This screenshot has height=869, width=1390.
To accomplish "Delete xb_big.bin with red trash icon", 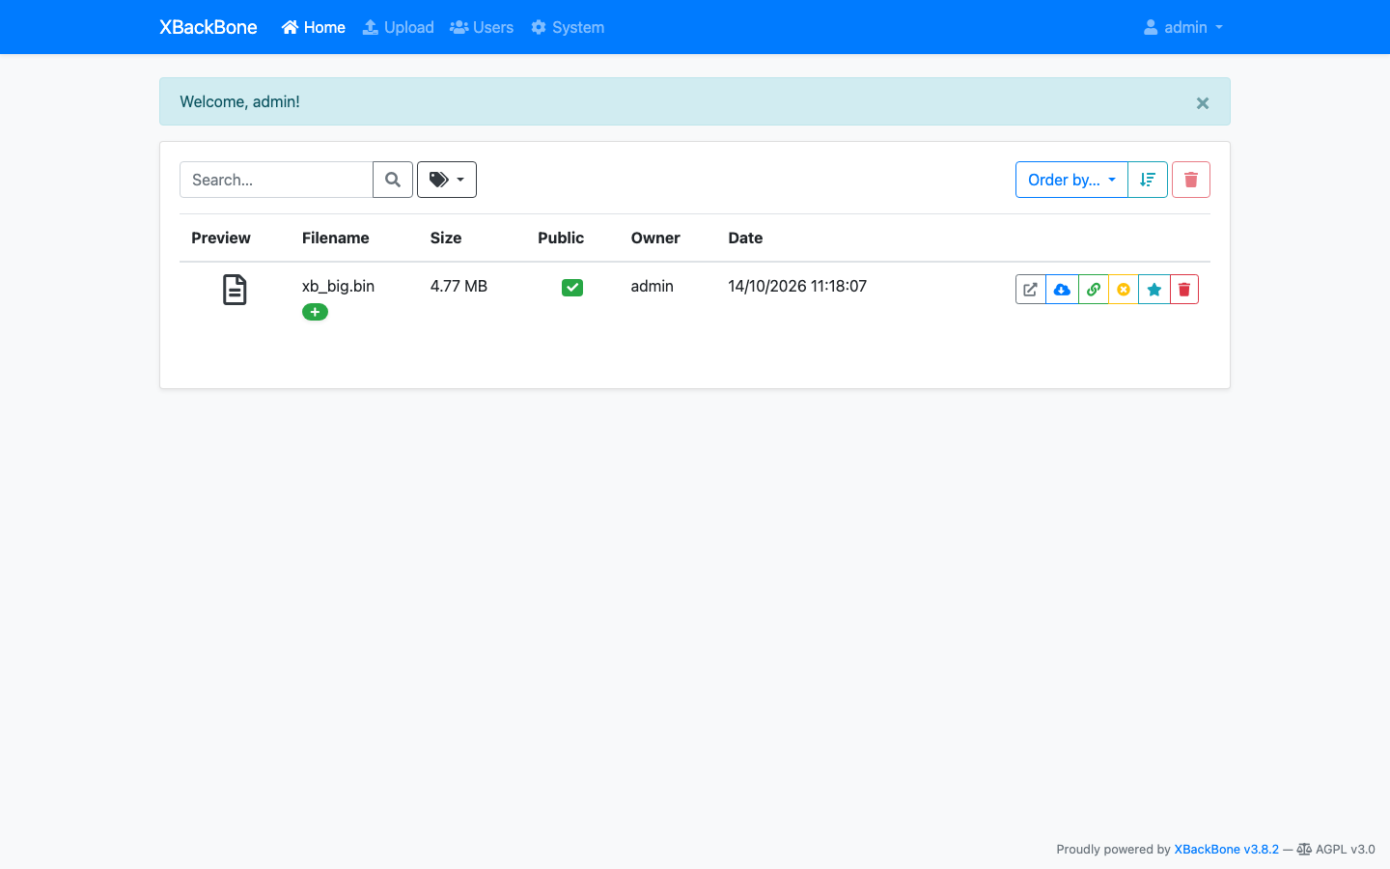I will pyautogui.click(x=1184, y=290).
